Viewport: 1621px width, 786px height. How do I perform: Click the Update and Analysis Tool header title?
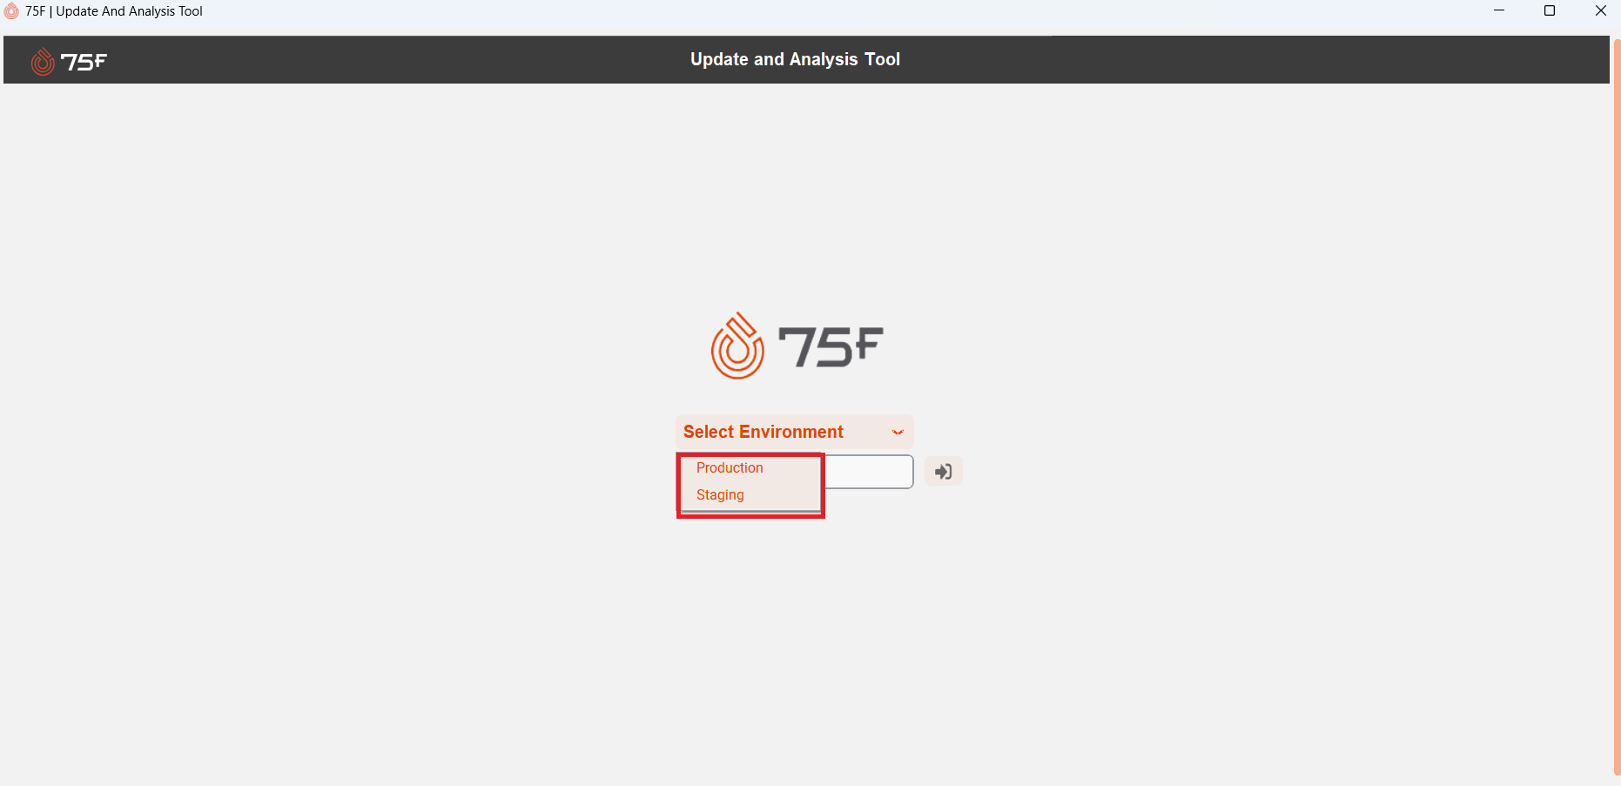(x=795, y=59)
